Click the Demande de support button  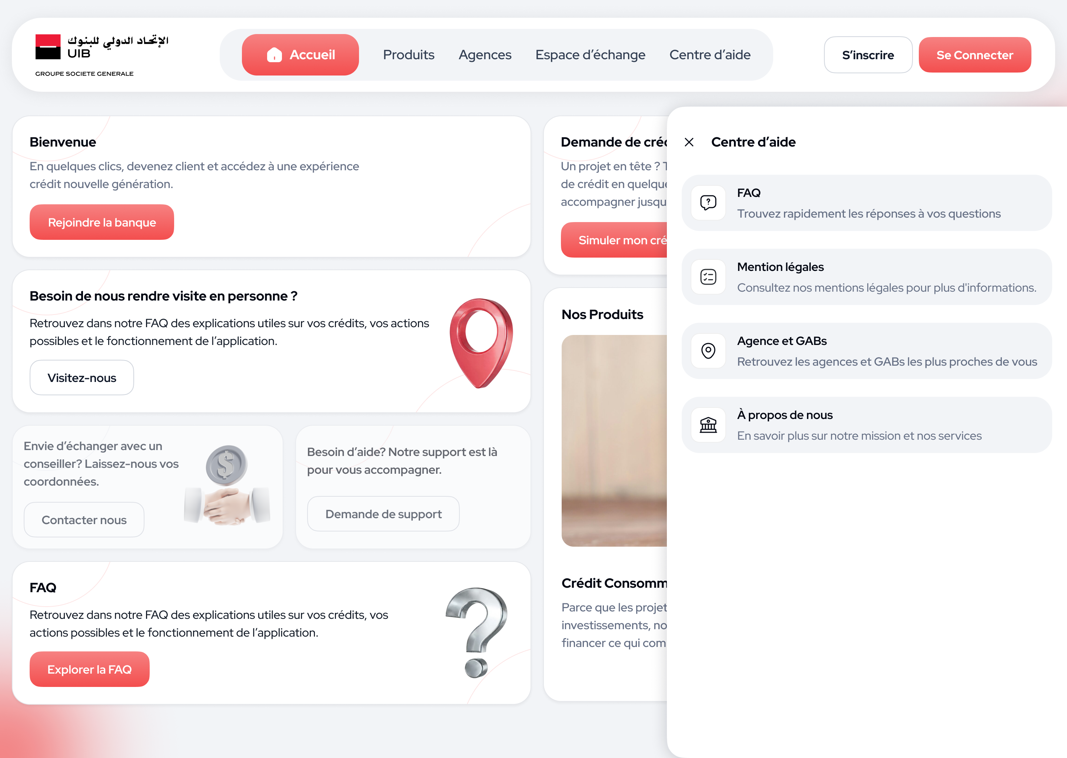pos(383,514)
